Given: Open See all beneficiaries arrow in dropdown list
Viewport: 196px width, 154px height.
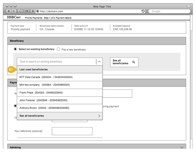Looking at the screenshot, I should click(x=99, y=116).
